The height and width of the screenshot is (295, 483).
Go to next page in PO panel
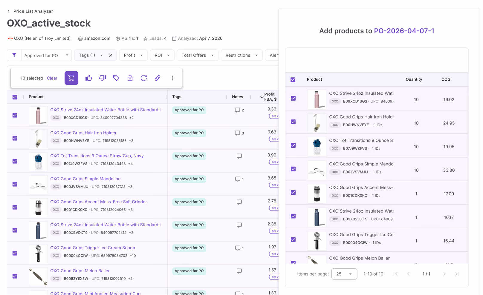[444, 274]
